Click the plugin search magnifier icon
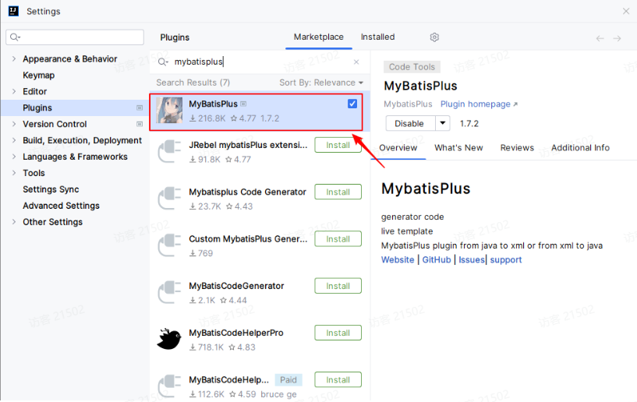The image size is (637, 402). [163, 62]
